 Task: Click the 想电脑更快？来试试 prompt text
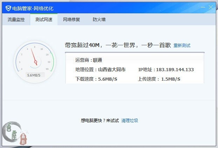(100, 120)
